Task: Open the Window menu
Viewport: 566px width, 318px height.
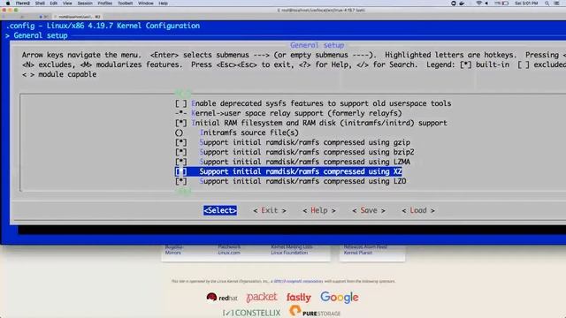Action: [145, 4]
